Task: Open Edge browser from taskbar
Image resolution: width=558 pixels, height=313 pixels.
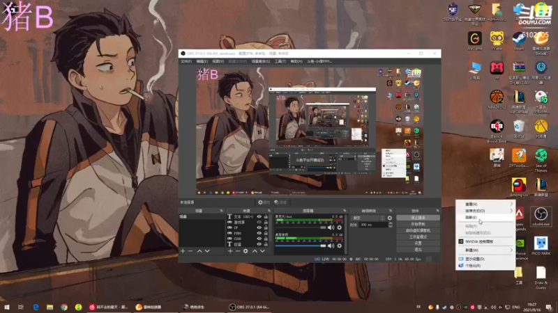Action: coord(36,307)
